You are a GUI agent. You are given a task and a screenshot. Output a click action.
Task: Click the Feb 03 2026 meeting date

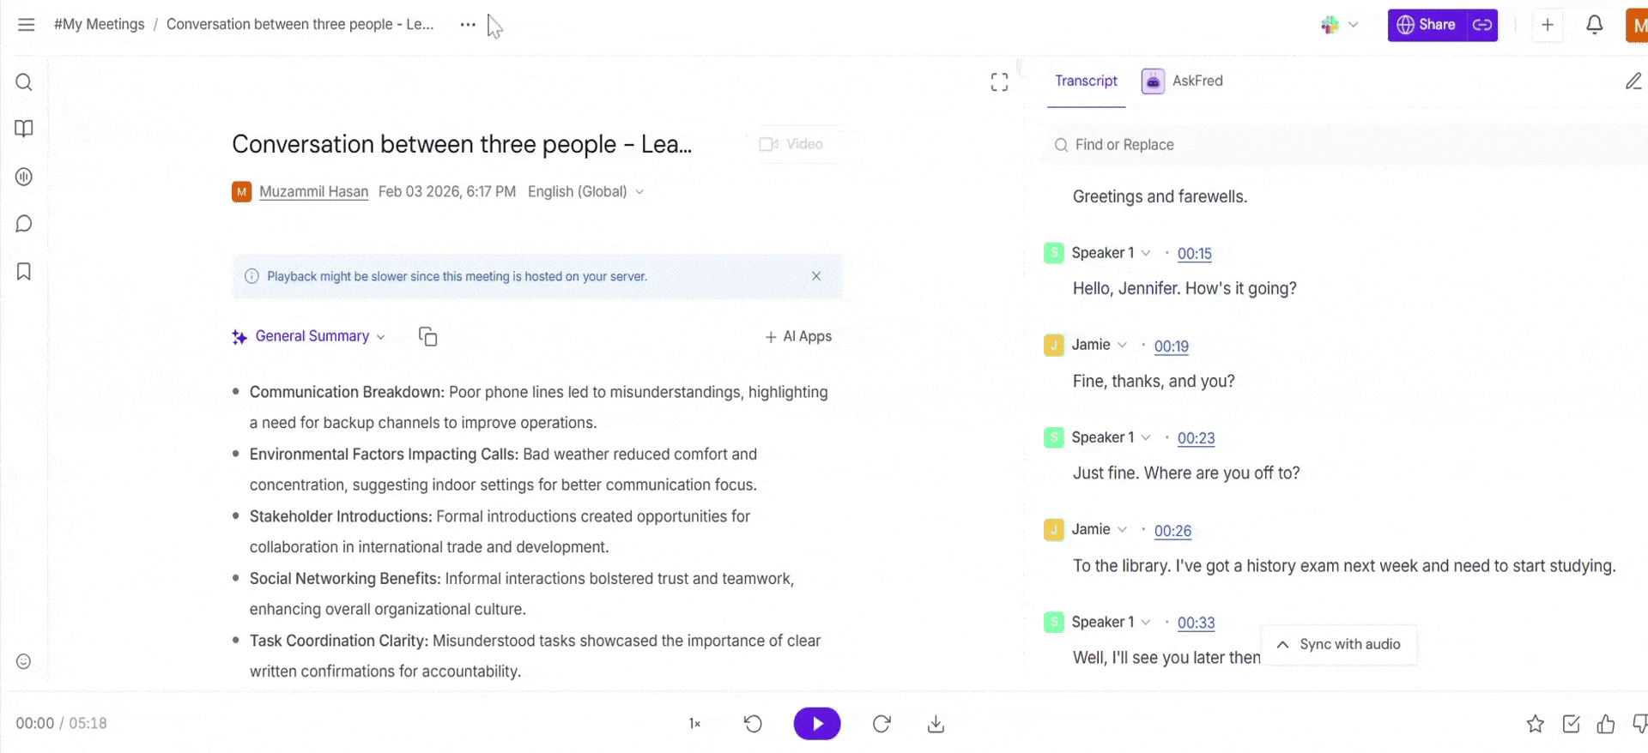pos(447,192)
